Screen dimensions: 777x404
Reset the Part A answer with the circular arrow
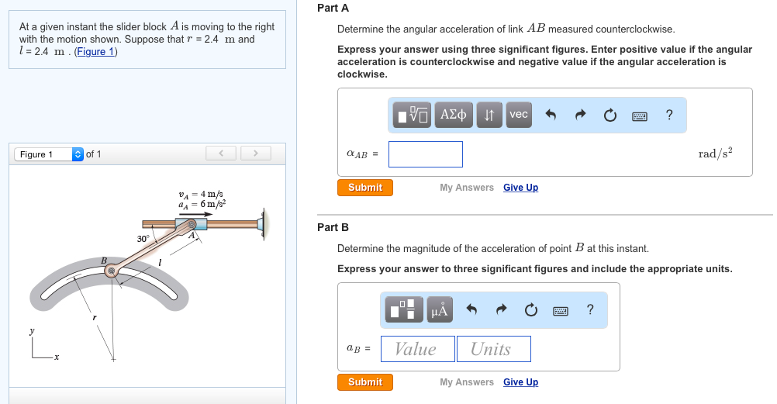coord(610,116)
